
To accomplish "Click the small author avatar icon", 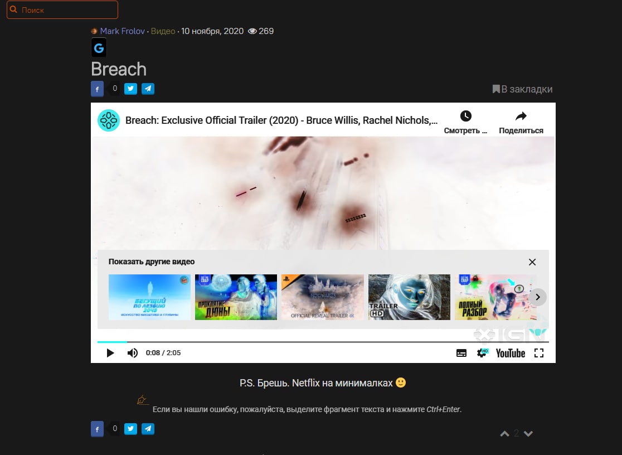I will click(94, 31).
